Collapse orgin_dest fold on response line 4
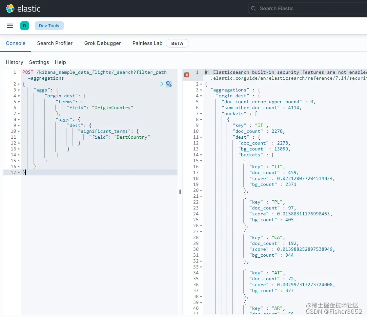 click(x=201, y=96)
